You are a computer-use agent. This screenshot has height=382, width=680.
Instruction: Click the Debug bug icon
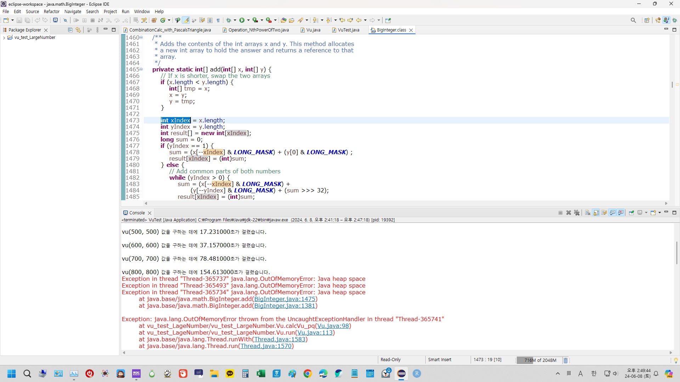pos(228,20)
